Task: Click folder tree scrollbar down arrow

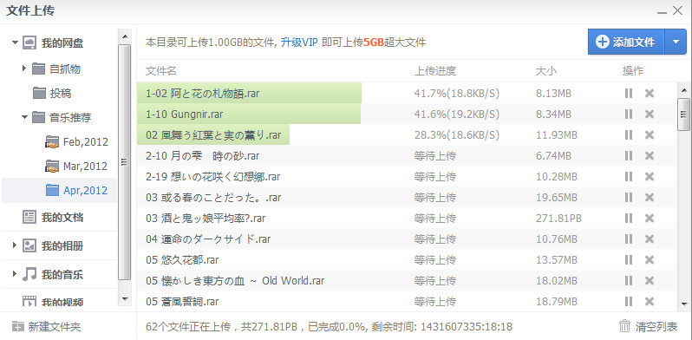Action: [125, 299]
